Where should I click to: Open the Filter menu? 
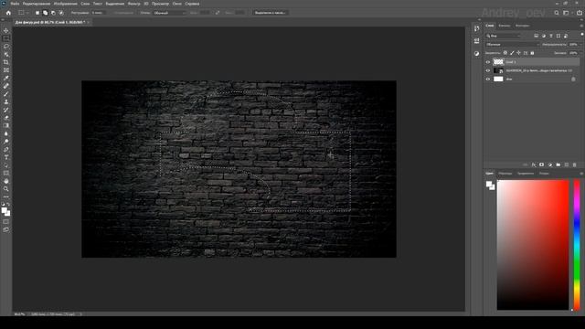[133, 4]
